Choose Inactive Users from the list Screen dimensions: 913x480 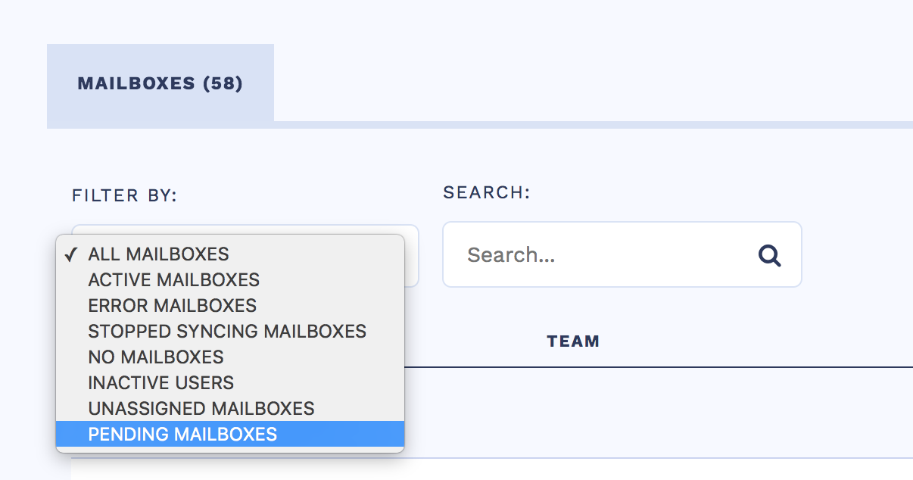161,383
